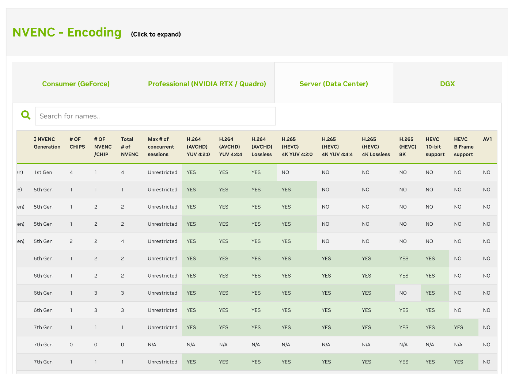This screenshot has width=519, height=374.
Task: Click the # OF NVENC /CHIP column header
Action: pyautogui.click(x=103, y=147)
